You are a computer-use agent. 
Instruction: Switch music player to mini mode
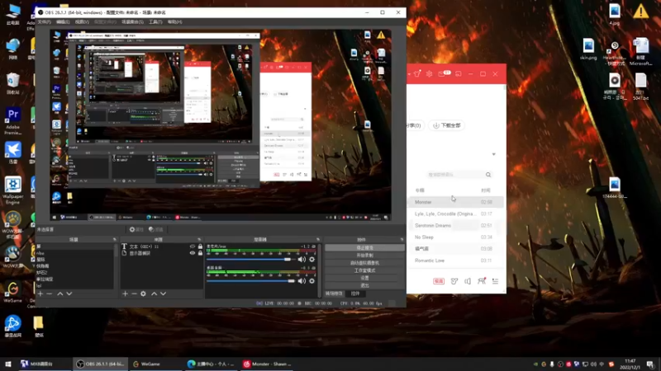click(x=459, y=74)
